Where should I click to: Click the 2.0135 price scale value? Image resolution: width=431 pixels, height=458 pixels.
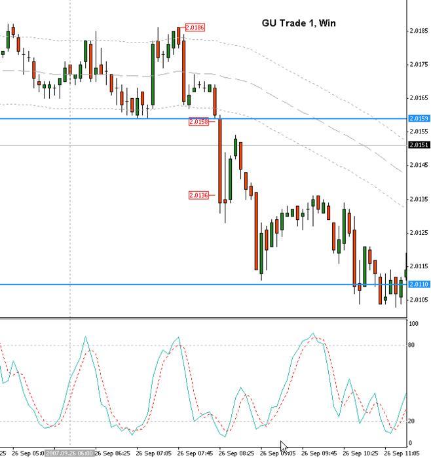click(419, 199)
